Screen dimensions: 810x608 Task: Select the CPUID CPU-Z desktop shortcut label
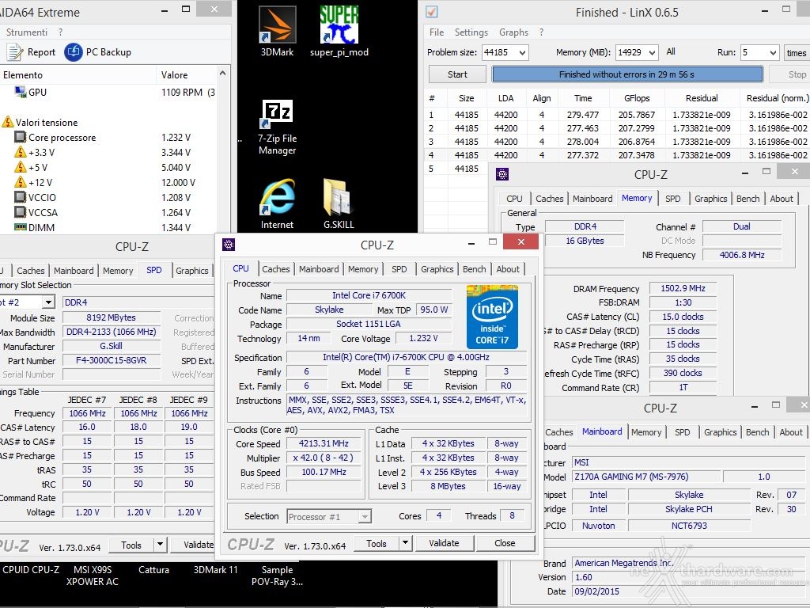coord(31,570)
